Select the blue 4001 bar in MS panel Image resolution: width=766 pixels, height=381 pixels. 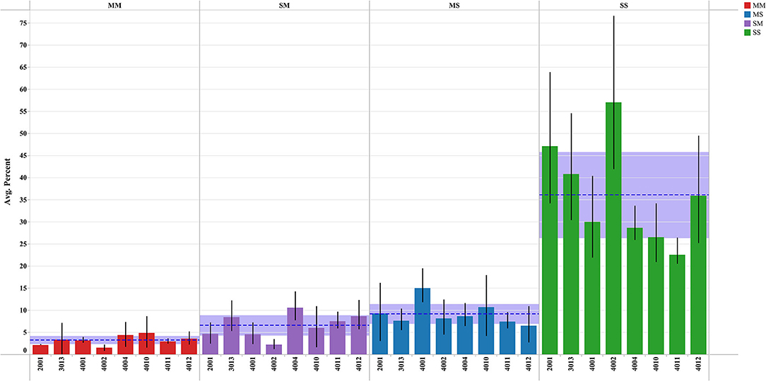point(422,321)
